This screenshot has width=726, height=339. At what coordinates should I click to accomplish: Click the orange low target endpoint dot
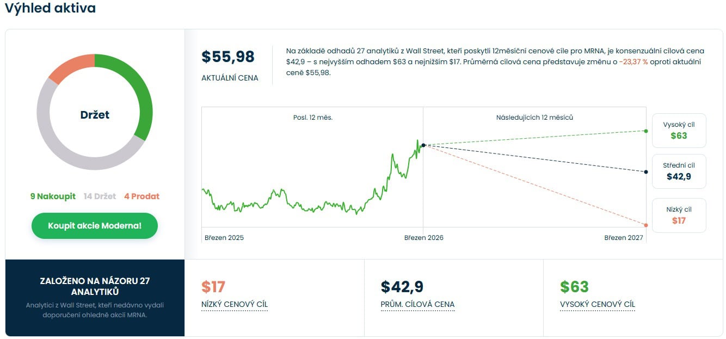tap(646, 225)
